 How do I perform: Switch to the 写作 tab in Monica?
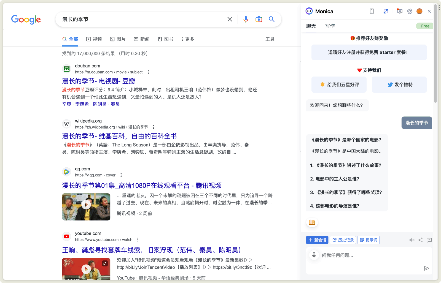330,26
